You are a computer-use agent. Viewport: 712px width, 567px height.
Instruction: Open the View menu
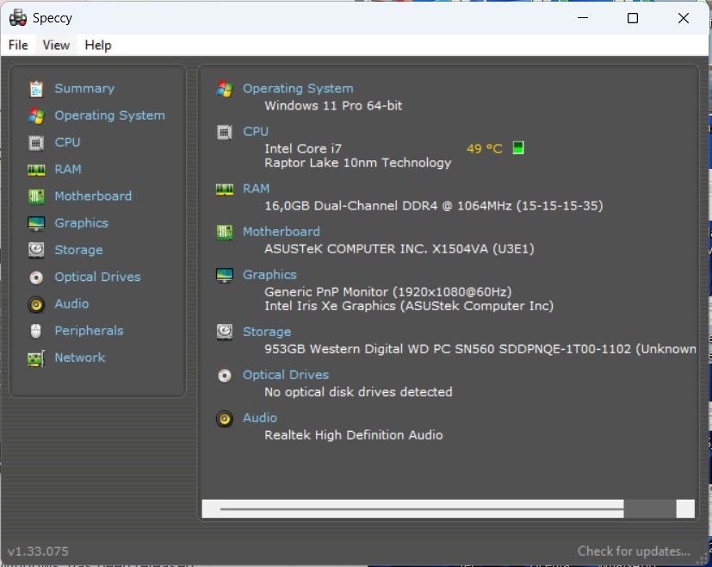(x=56, y=45)
